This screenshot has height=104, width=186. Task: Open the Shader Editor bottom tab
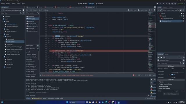tap(59, 98)
